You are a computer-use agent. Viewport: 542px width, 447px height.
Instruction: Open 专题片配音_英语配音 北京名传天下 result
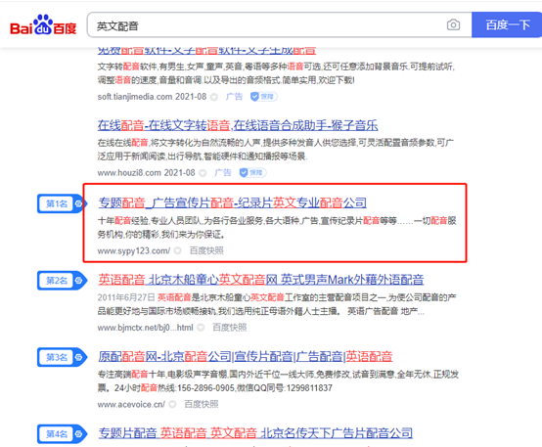tap(255, 433)
